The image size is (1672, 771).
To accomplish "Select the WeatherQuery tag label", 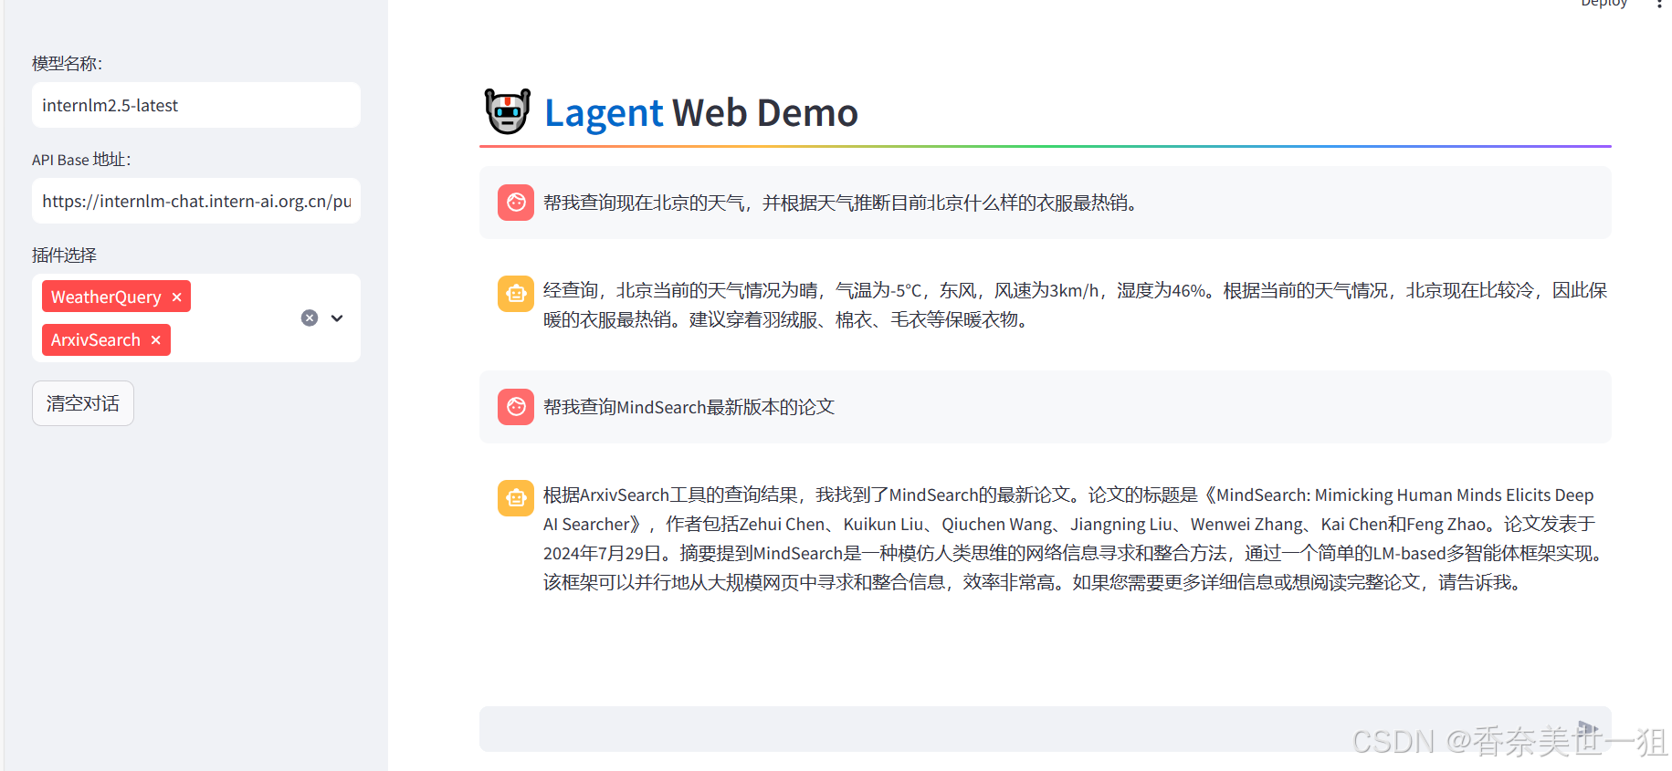I will point(106,297).
